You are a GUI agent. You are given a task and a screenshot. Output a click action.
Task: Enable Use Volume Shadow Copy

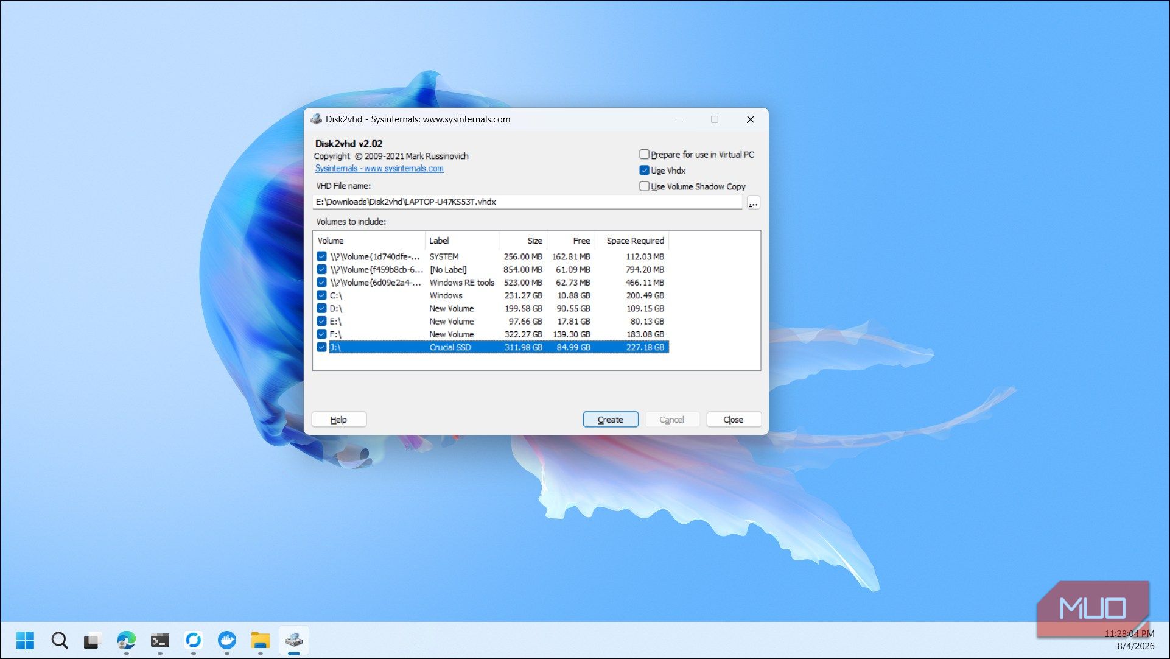tap(644, 186)
